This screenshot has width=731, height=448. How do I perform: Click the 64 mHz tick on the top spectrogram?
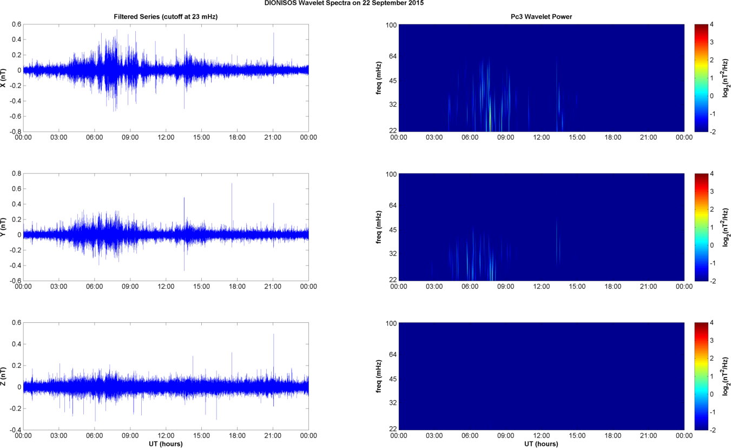pos(392,55)
